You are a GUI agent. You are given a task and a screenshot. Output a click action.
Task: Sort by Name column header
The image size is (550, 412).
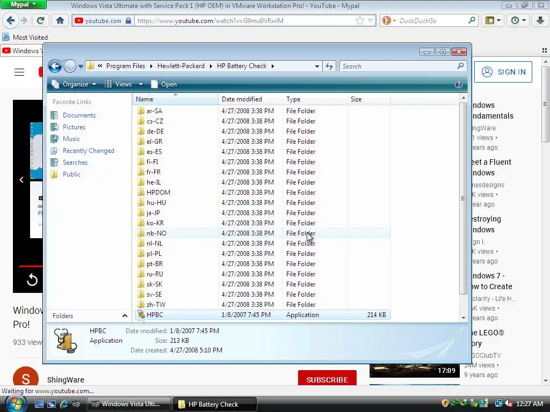176,99
